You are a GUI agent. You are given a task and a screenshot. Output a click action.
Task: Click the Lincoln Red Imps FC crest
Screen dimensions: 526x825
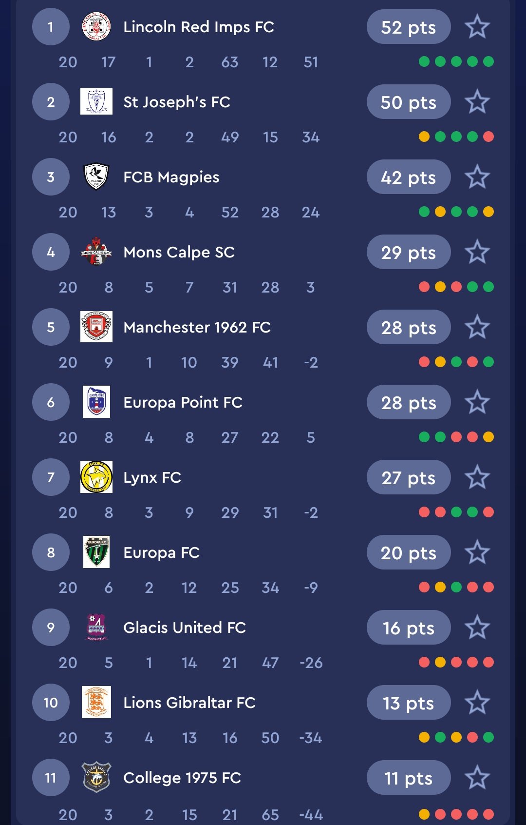96,27
